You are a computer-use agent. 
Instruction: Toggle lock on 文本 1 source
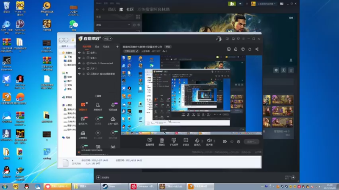(x=83, y=58)
